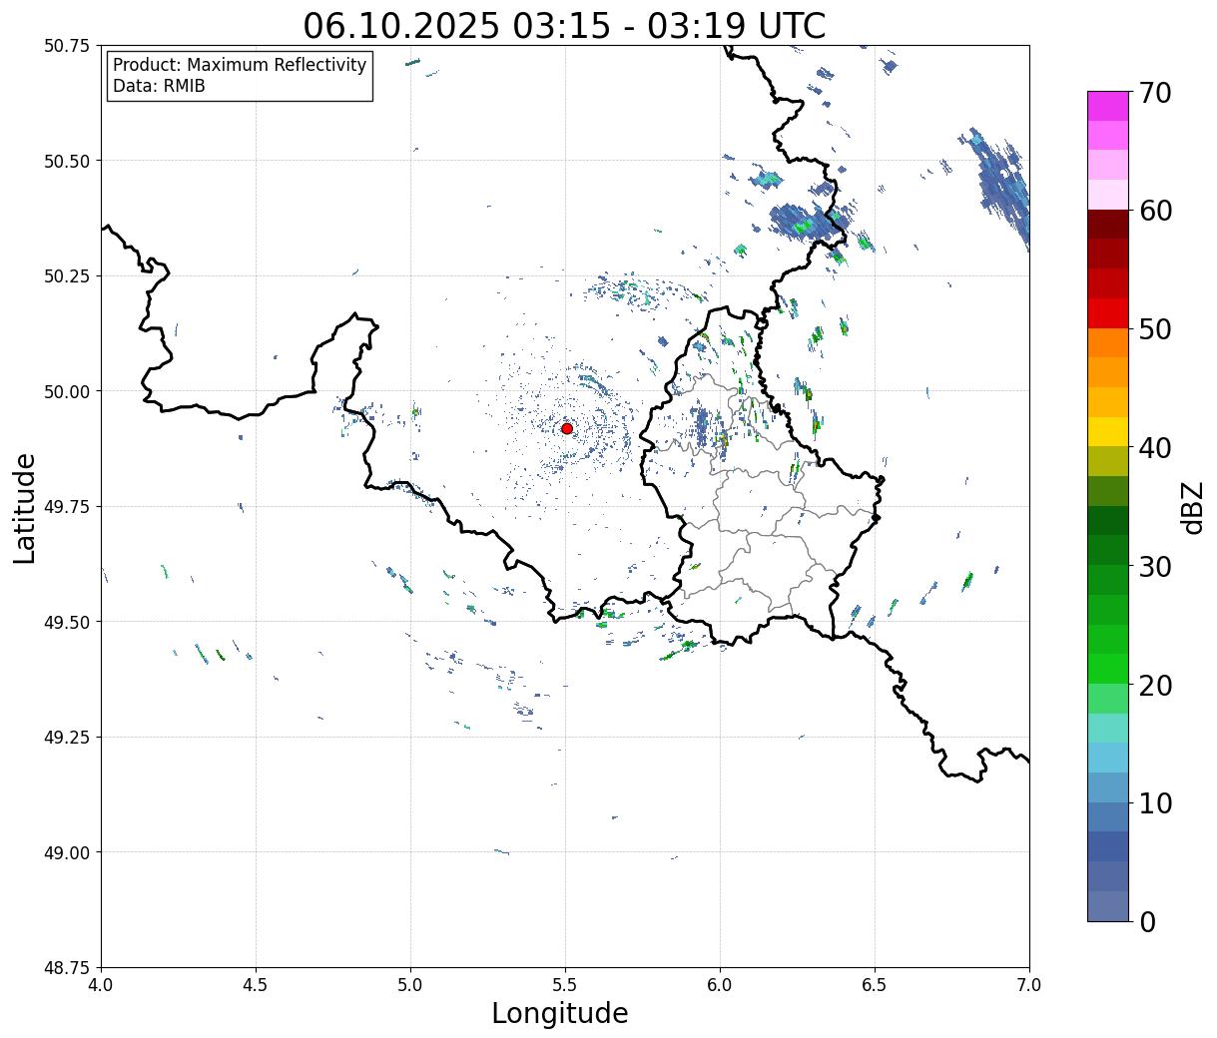1217x1038 pixels.
Task: Click the latitude tick label 50.00
Action: pyautogui.click(x=67, y=391)
